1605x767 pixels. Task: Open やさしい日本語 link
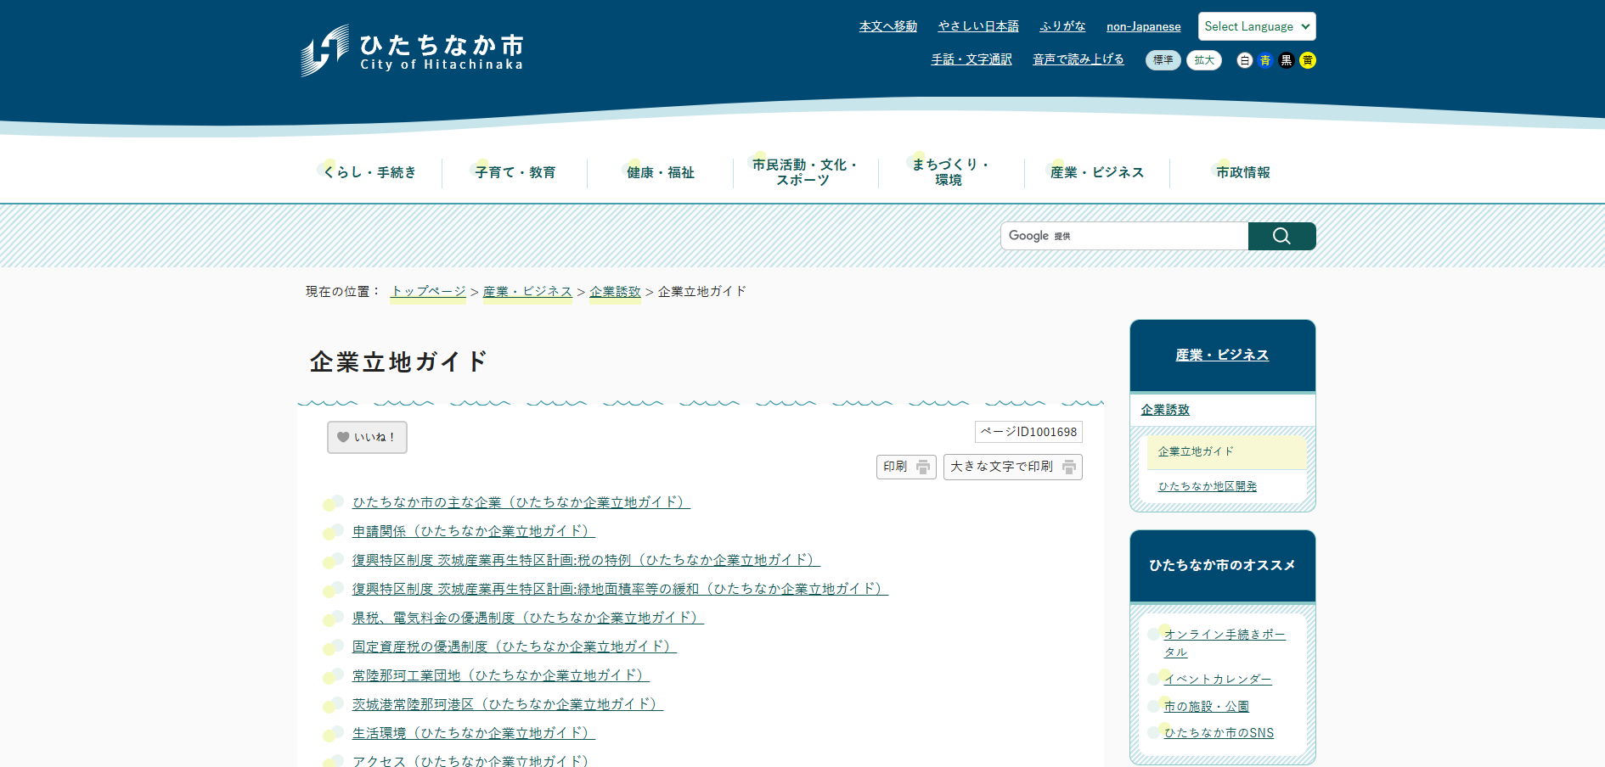click(x=978, y=26)
